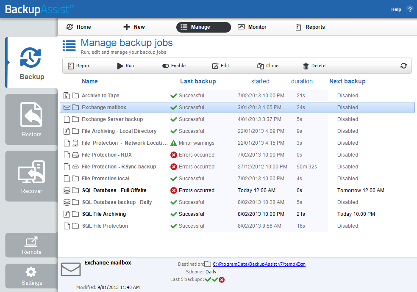Select File Protection - RSync backup job
This screenshot has width=417, height=292.
coord(237,167)
